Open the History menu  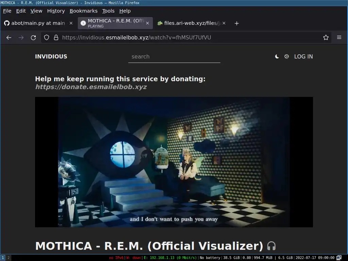click(56, 11)
